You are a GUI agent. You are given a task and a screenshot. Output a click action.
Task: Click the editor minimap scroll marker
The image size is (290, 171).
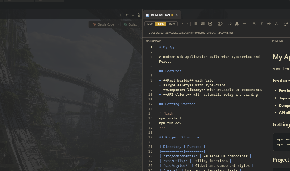point(267,45)
